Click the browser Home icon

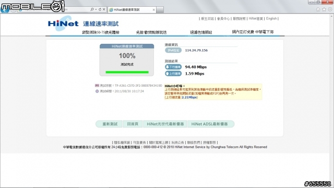pos(318,9)
